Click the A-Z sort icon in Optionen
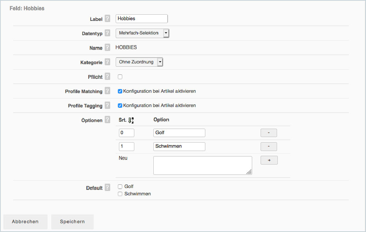This screenshot has width=366, height=232. pyautogui.click(x=131, y=120)
